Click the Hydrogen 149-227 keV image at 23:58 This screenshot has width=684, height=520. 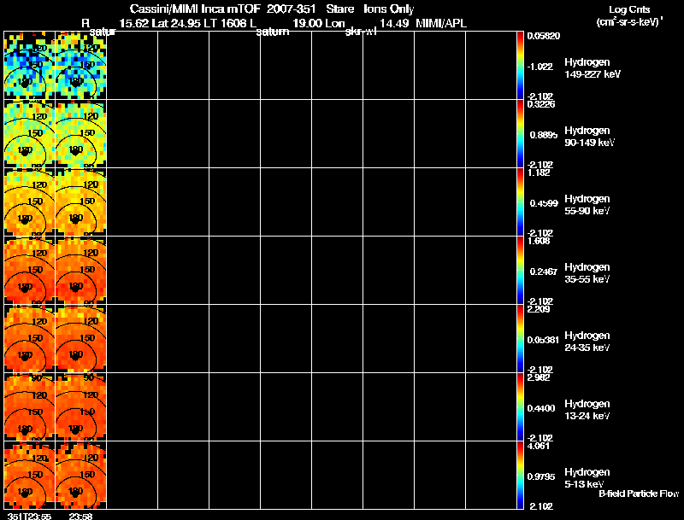click(x=80, y=65)
